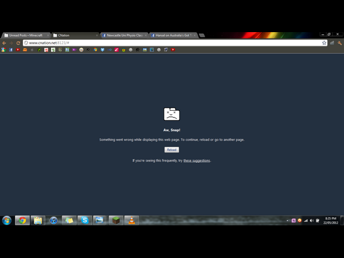
Task: Open the Chrome wrench settings menu
Action: 339,43
